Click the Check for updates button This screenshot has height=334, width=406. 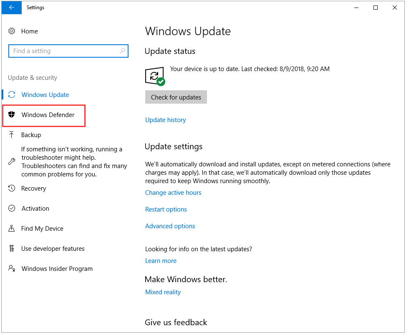[176, 97]
